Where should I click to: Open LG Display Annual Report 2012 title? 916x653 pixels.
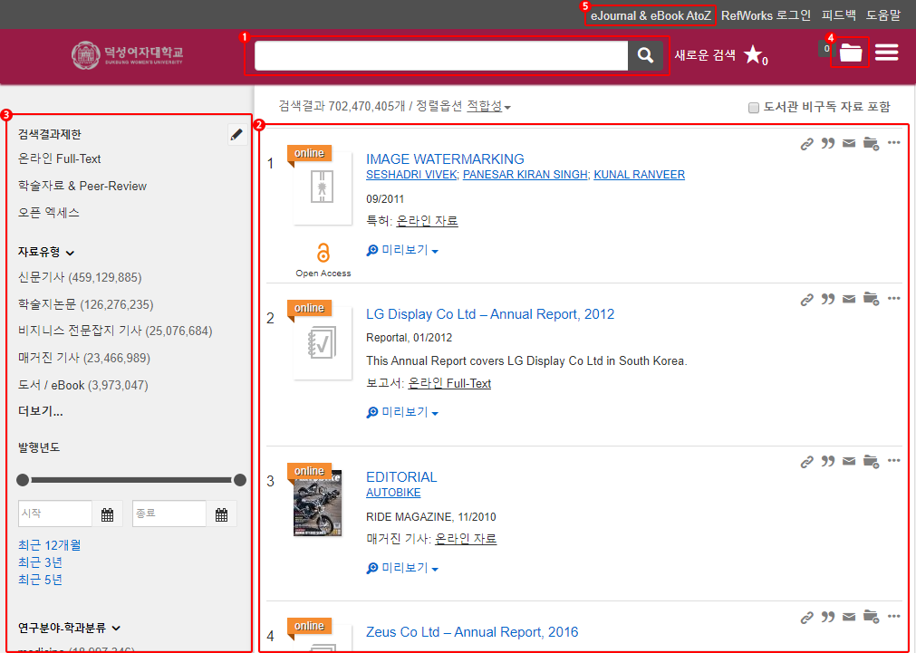489,314
